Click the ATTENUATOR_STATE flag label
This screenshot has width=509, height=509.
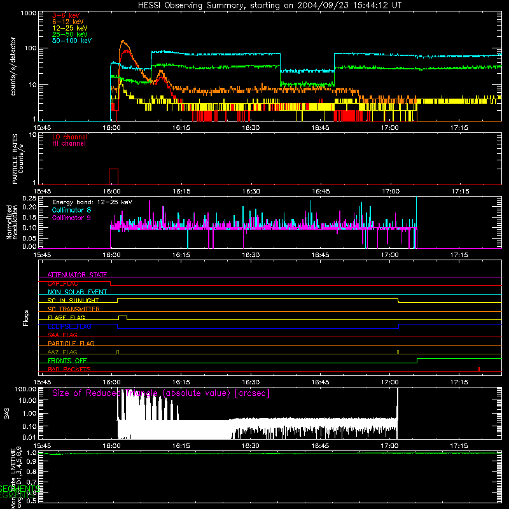77,275
